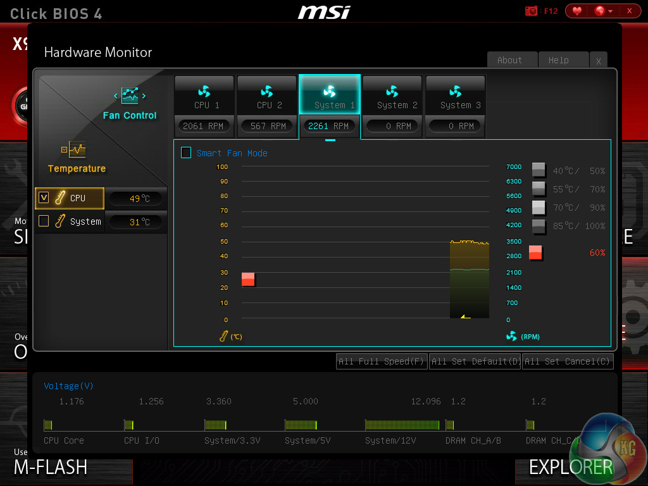Click the 567 RPM readout under CPU 2

(268, 126)
